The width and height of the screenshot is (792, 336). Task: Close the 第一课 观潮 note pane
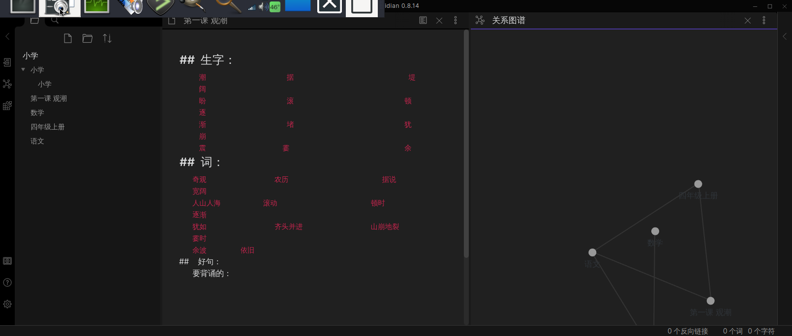point(439,21)
